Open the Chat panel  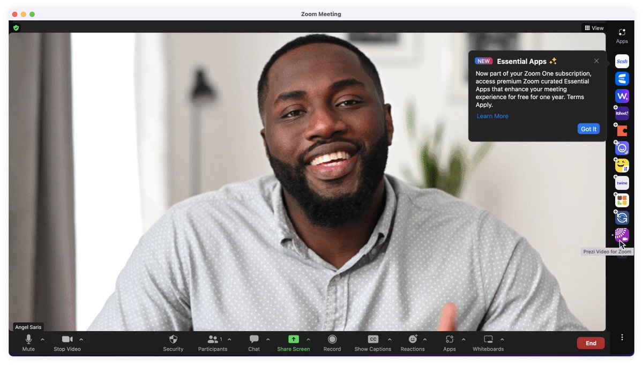(254, 343)
